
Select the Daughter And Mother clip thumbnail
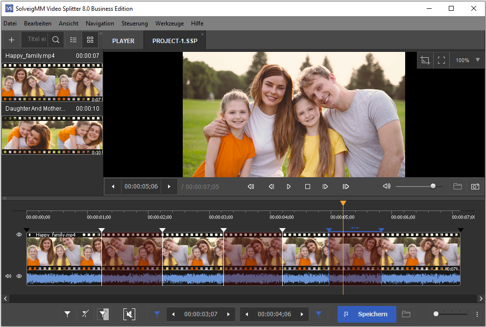coord(52,135)
